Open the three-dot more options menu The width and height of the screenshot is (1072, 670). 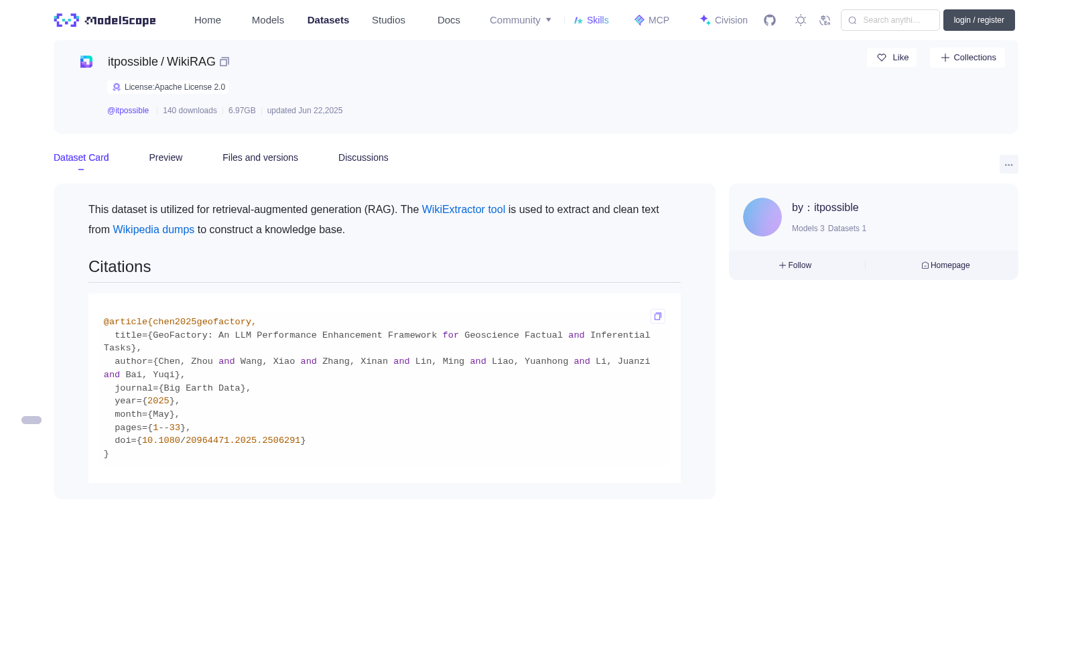coord(1008,164)
